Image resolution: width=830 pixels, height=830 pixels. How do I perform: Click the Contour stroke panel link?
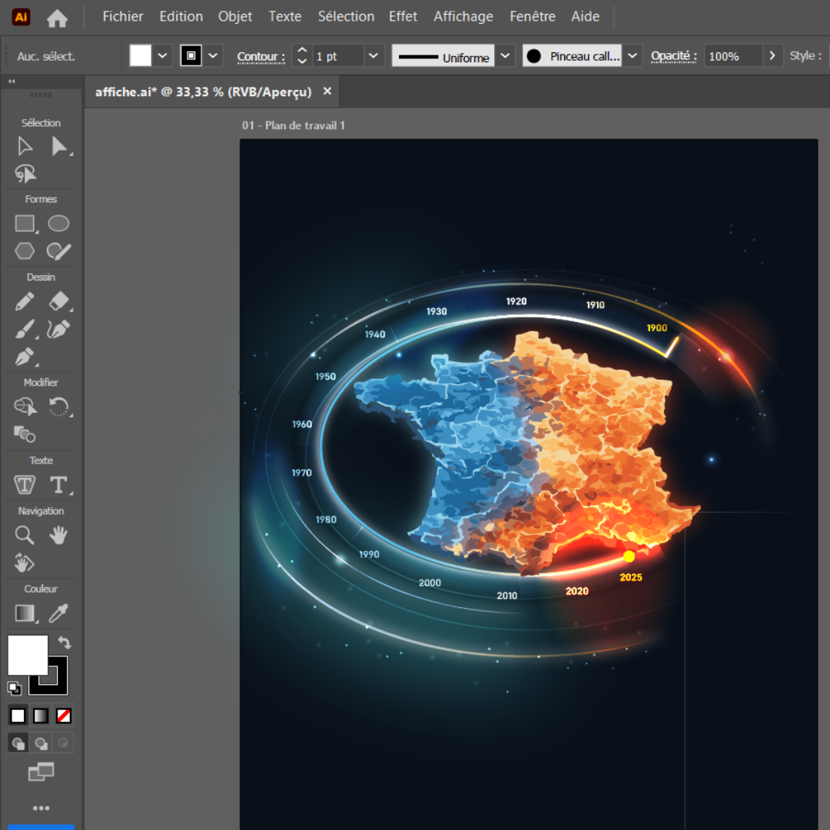[261, 57]
